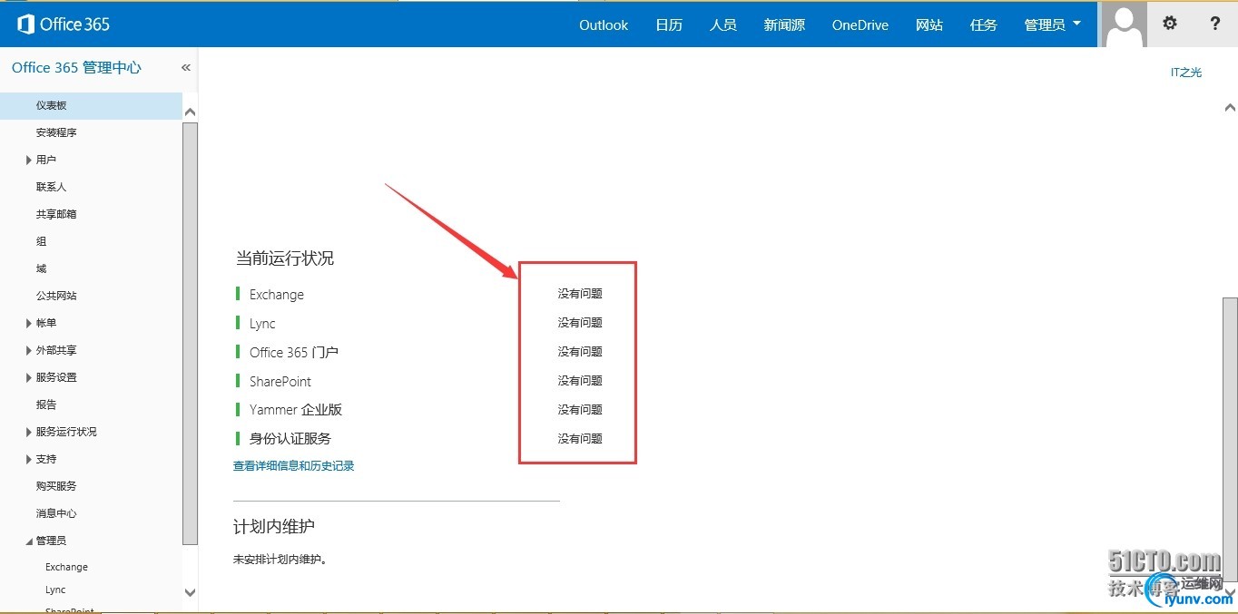
Task: Click SharePoint in the service health list
Action: 280,381
